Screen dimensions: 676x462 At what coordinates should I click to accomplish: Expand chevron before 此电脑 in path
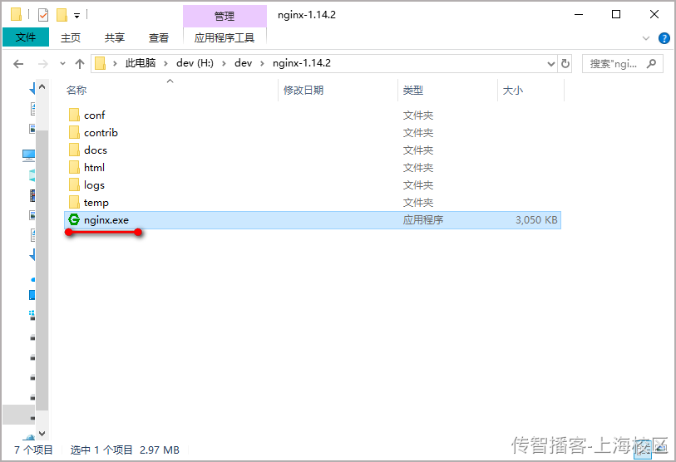click(115, 63)
